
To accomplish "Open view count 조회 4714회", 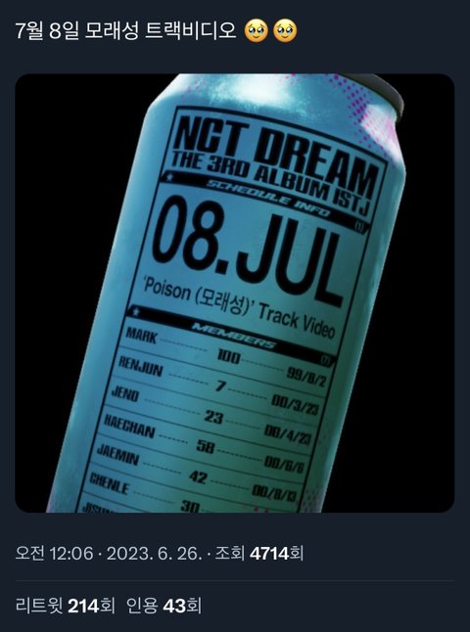I will pyautogui.click(x=259, y=554).
